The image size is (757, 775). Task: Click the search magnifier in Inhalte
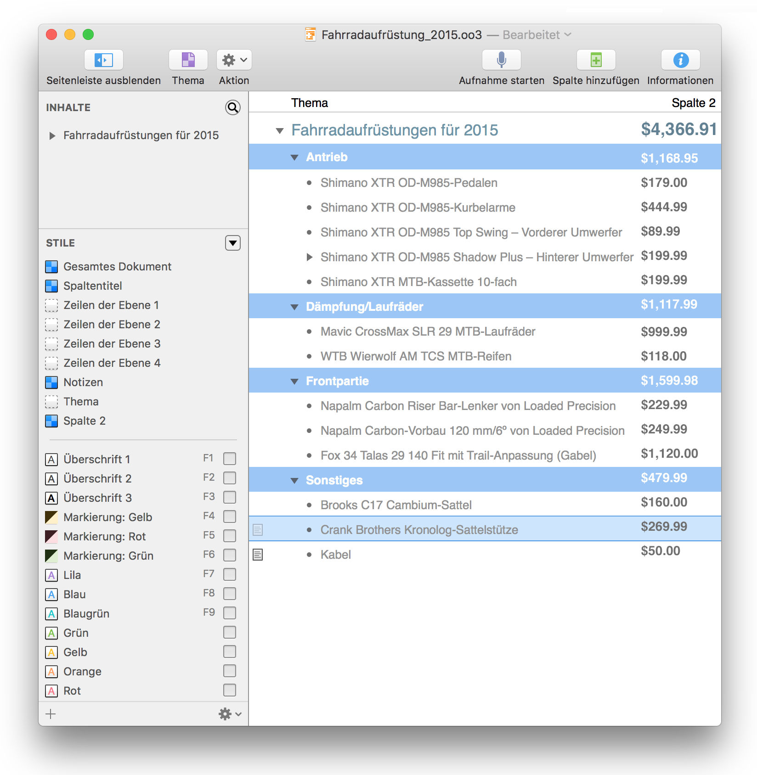233,107
